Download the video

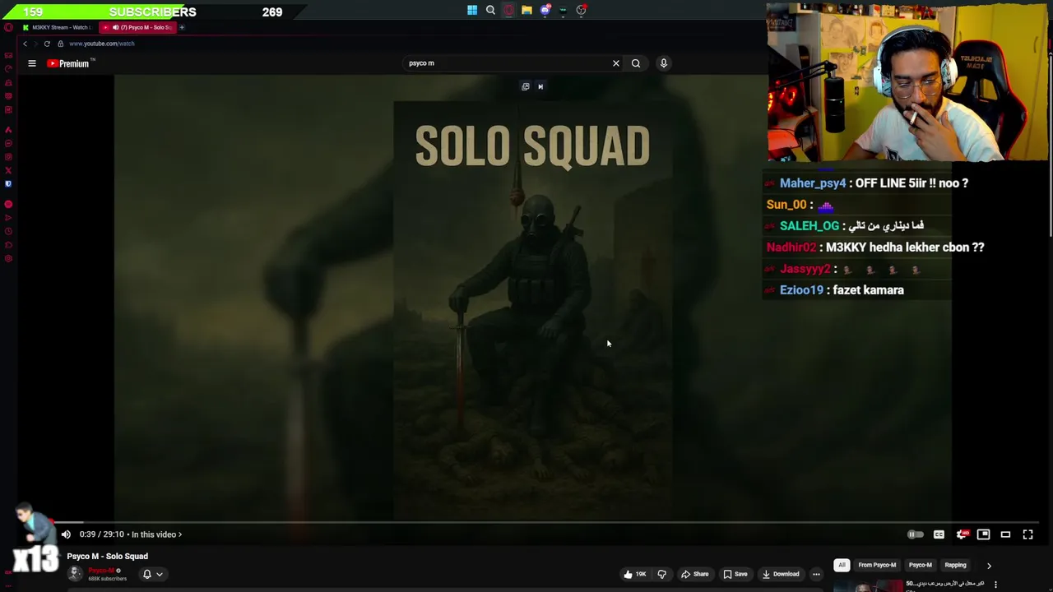point(781,574)
